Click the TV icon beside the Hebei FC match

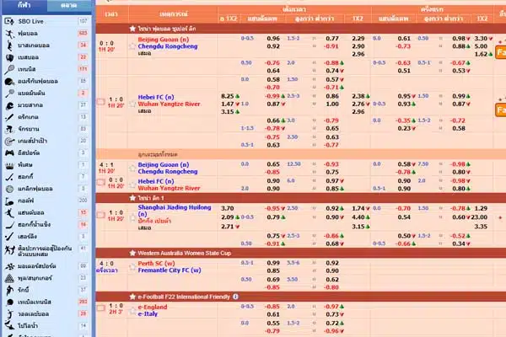(x=101, y=102)
